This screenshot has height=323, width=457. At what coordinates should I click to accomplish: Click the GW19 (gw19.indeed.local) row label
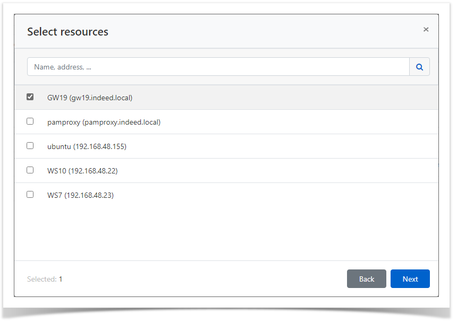89,98
